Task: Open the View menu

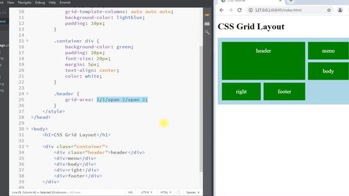Action: [10, 2]
